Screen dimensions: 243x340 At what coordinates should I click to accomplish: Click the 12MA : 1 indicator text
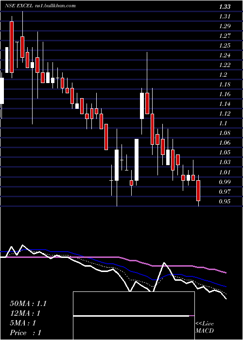(x=25, y=313)
